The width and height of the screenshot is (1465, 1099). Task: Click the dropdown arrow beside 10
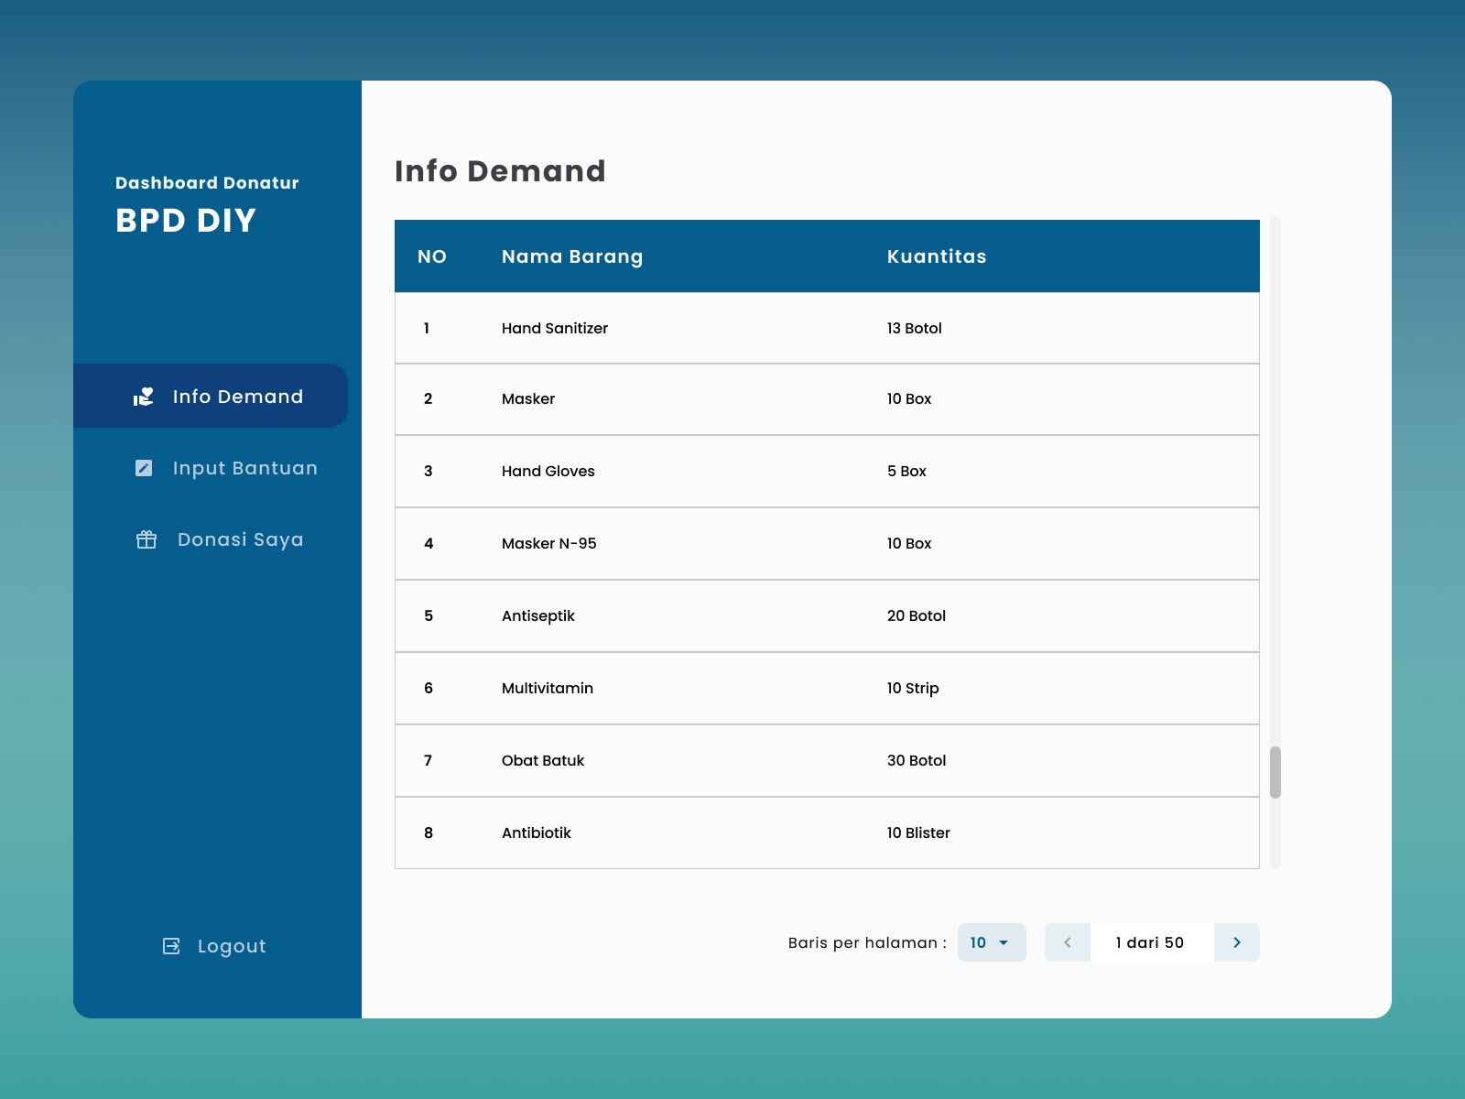click(x=1004, y=942)
